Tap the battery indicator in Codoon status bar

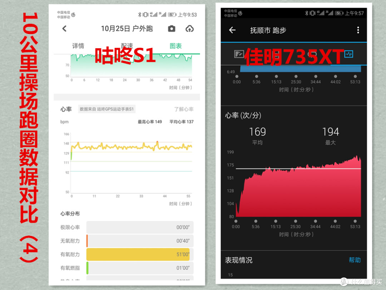(172, 15)
